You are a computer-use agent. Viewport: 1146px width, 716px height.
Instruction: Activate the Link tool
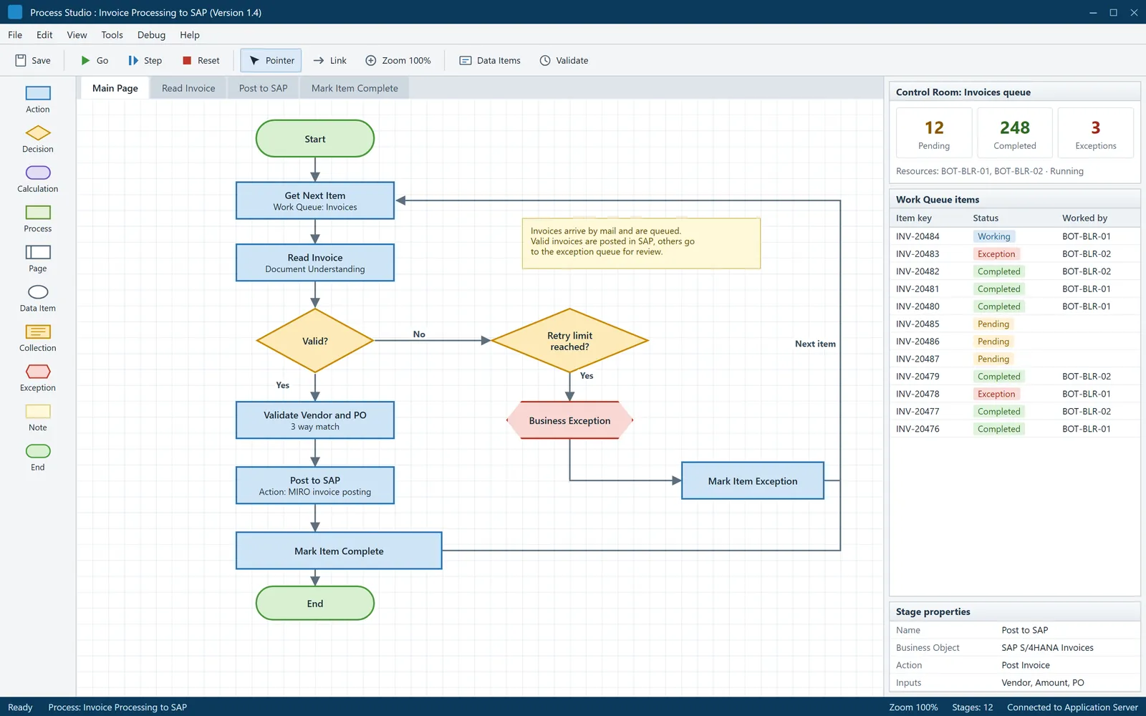330,61
